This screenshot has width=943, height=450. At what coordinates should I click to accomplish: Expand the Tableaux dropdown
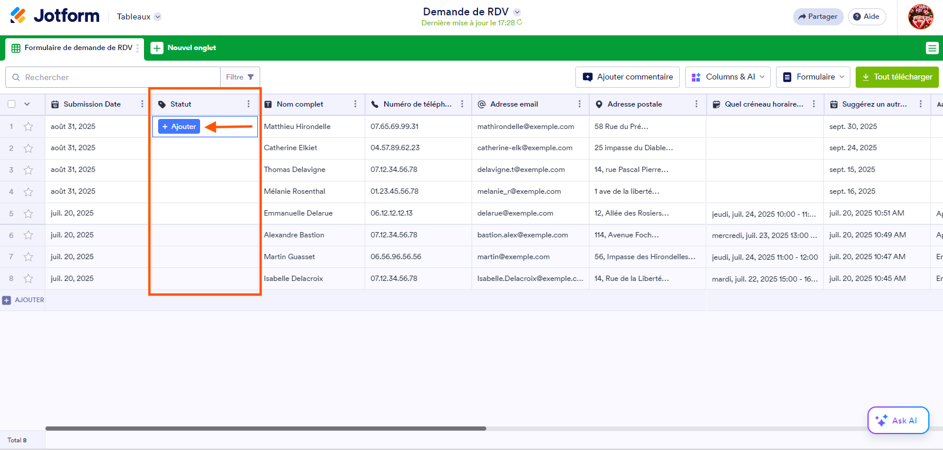tap(139, 16)
